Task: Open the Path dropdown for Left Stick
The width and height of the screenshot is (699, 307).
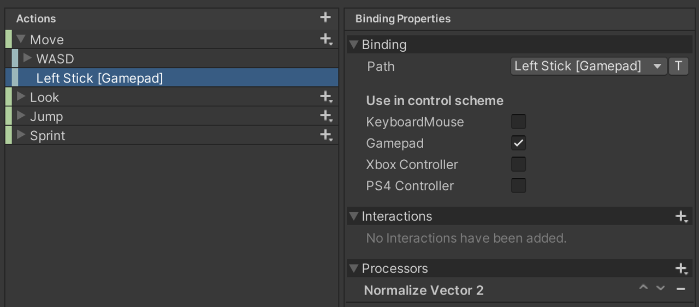Action: pyautogui.click(x=588, y=67)
